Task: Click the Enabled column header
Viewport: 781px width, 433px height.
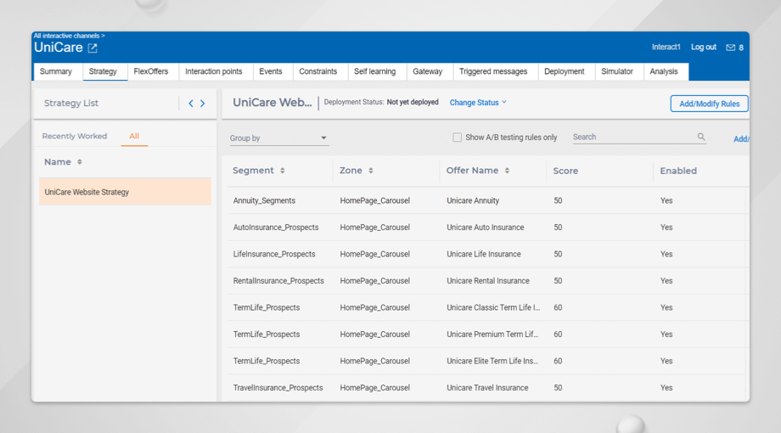Action: tap(678, 171)
